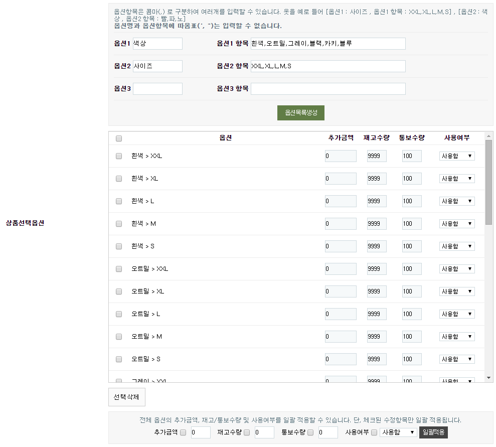Open 사용여부 dropdown for 흰색 > XXL
Screen dimensions: 496x447
click(x=456, y=156)
